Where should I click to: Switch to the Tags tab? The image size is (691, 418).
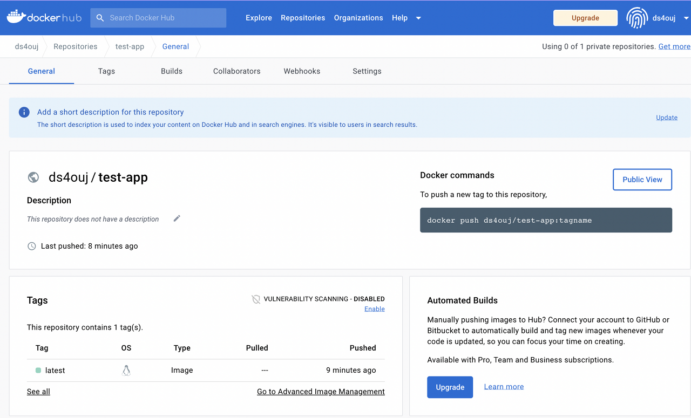106,71
